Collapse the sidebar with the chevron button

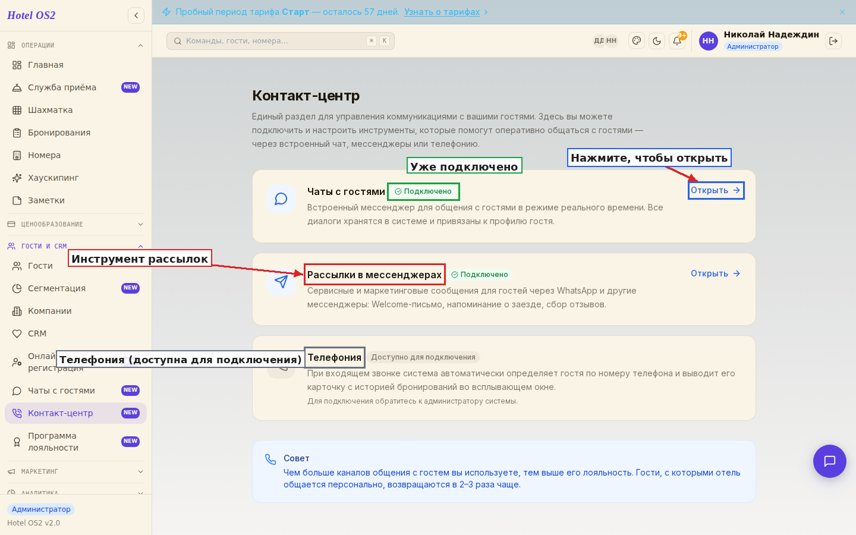[136, 15]
